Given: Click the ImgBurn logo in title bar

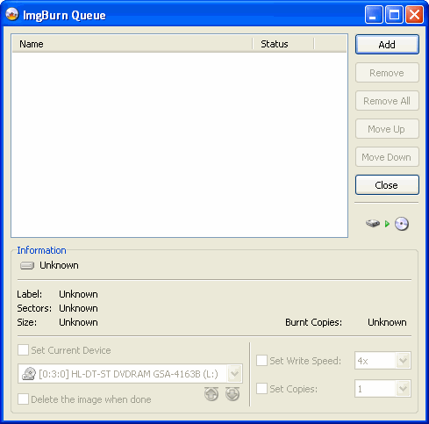Looking at the screenshot, I should (12, 14).
